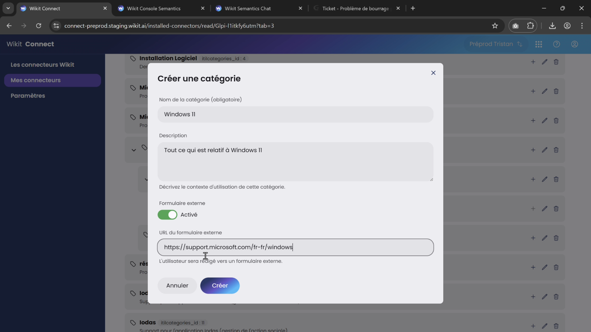Disable the Formulaire externe toggle

tap(167, 215)
